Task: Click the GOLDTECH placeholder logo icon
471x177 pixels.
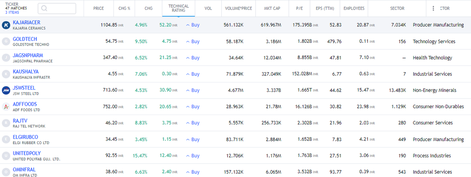Action: [x=6, y=41]
